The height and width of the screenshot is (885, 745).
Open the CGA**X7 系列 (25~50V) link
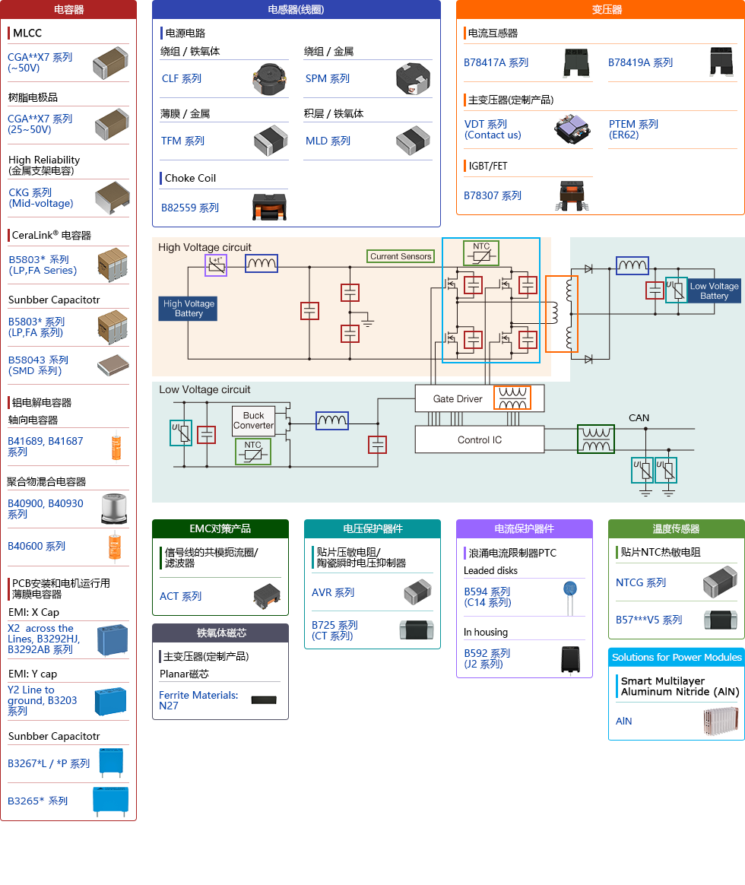click(40, 124)
